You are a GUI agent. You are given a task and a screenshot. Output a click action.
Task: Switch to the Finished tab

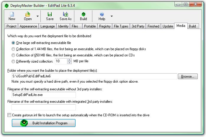coord(153,26)
